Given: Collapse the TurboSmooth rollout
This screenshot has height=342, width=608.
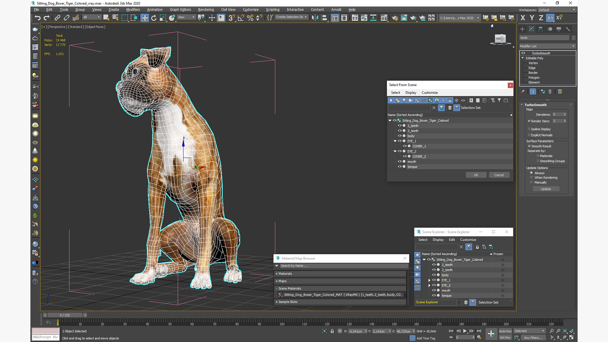Looking at the screenshot, I should coord(522,105).
